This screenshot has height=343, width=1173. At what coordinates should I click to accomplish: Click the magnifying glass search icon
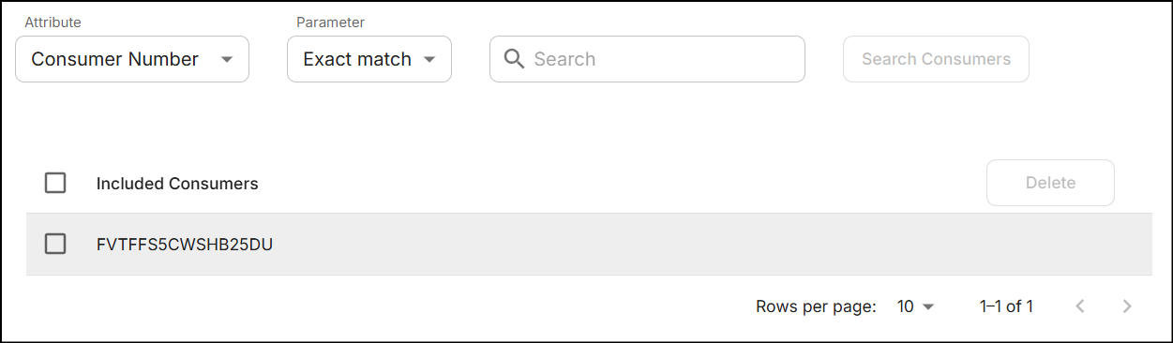513,59
